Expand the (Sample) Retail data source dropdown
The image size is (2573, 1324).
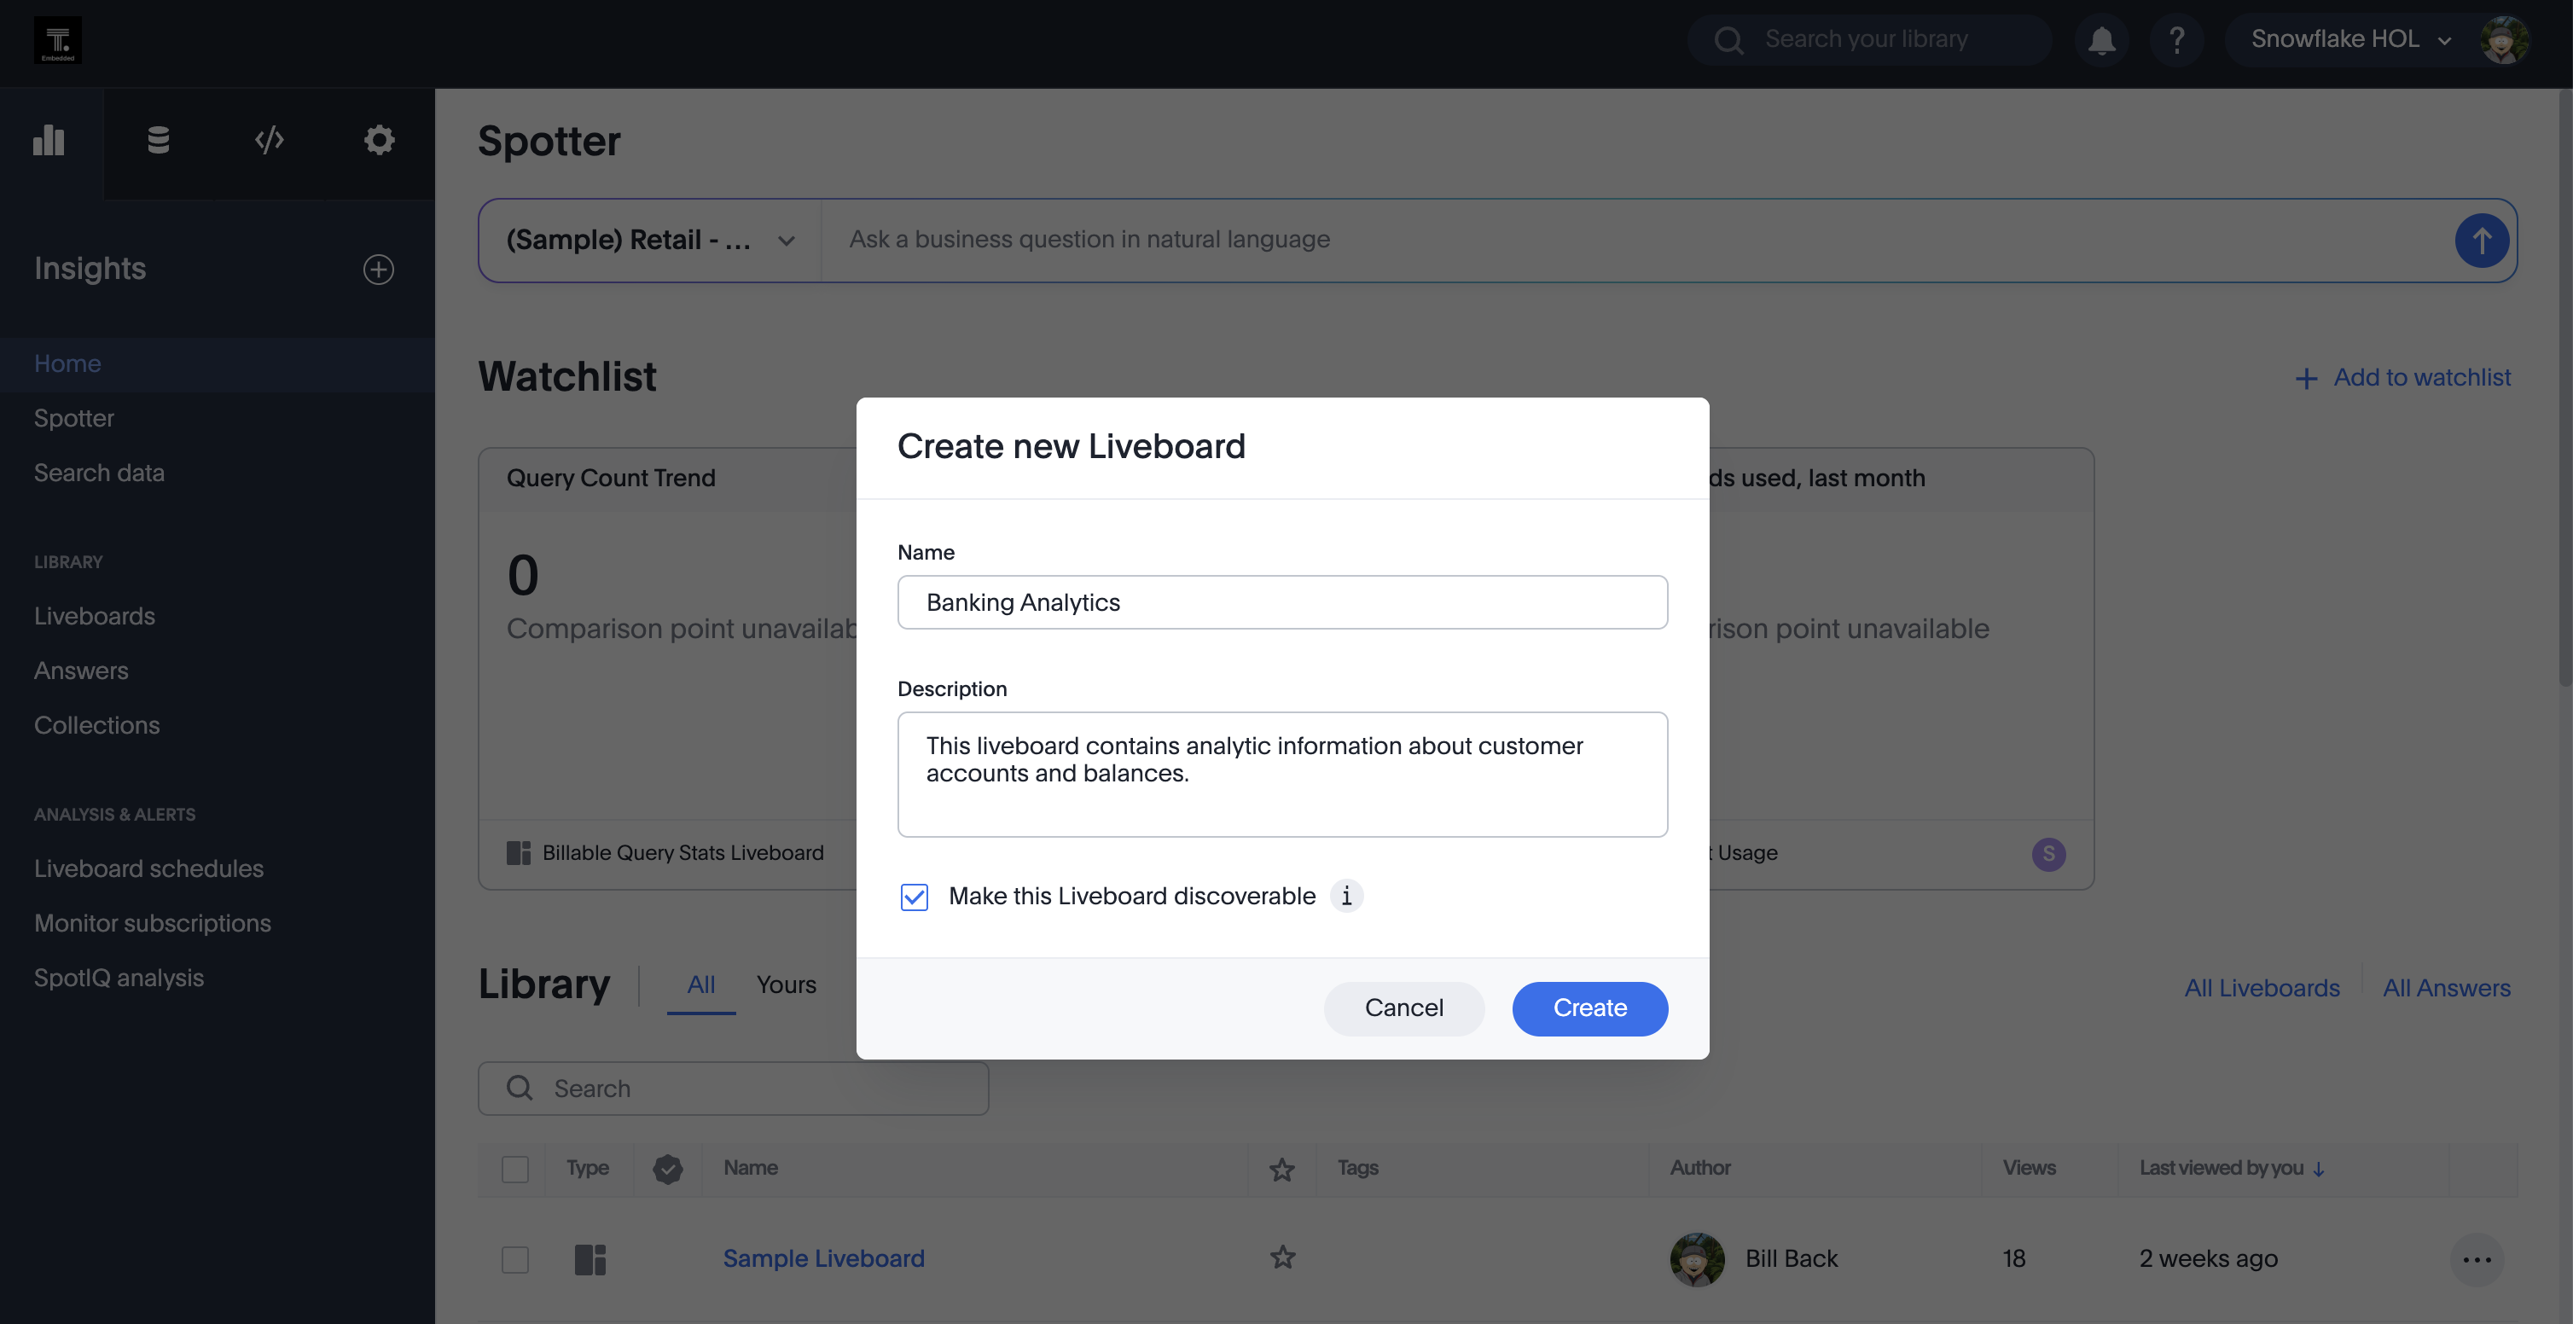coord(650,240)
